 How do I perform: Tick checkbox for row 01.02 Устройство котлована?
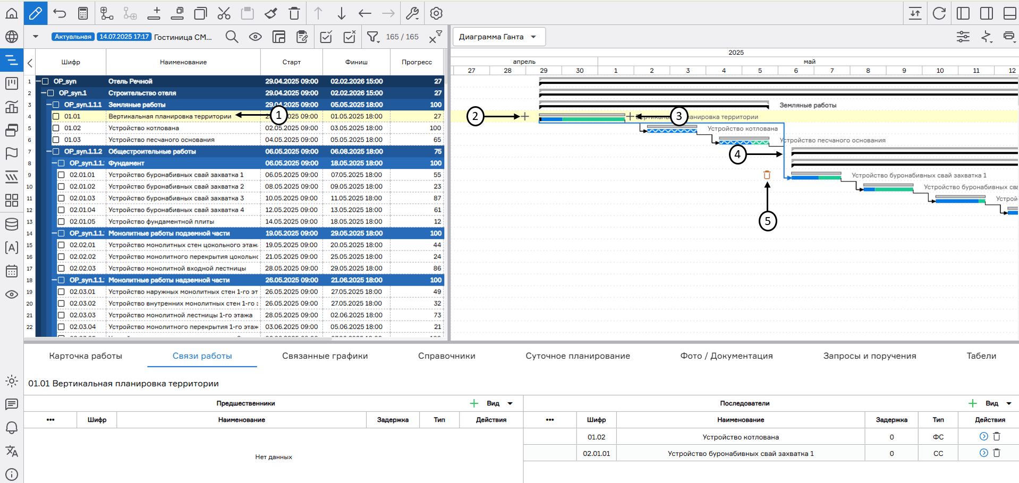click(x=56, y=128)
